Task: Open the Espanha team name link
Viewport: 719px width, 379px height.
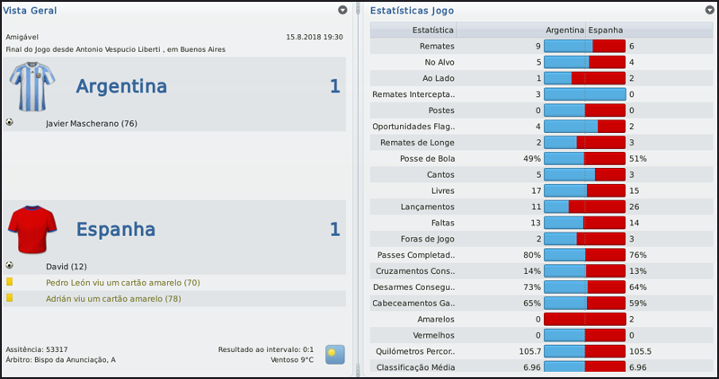Action: [x=116, y=230]
